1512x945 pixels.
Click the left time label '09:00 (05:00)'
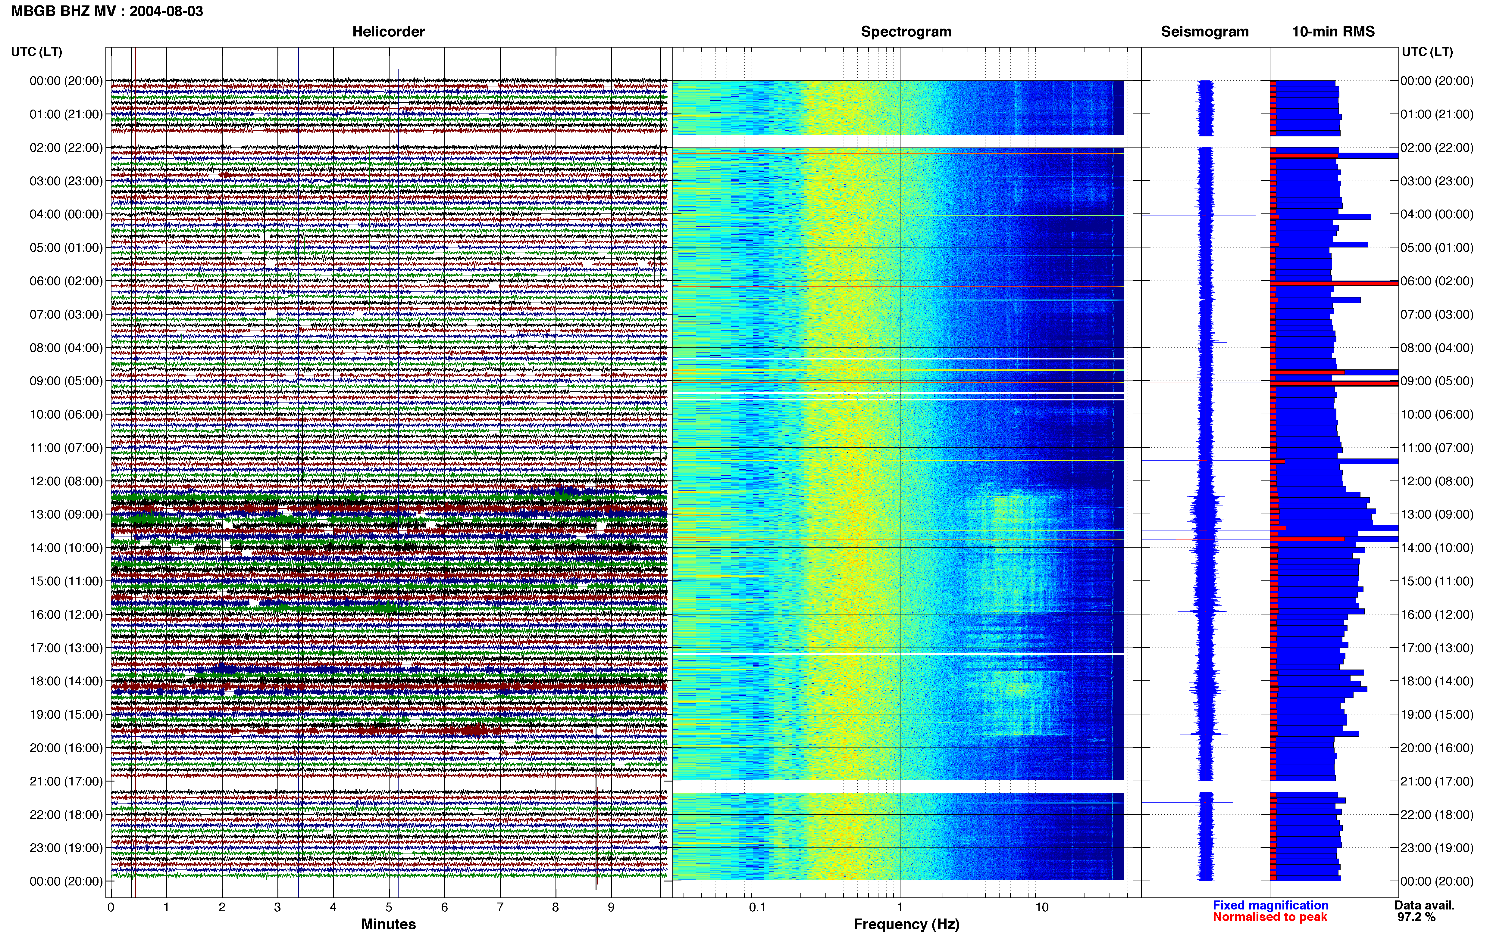pyautogui.click(x=66, y=381)
